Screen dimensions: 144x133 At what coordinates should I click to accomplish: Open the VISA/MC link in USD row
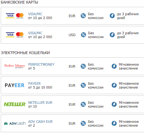35,33
